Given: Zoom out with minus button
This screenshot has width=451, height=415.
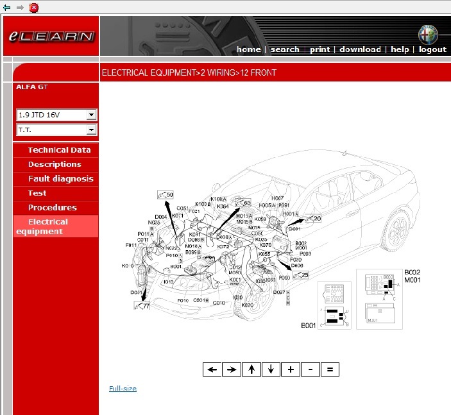Looking at the screenshot, I should 311,369.
